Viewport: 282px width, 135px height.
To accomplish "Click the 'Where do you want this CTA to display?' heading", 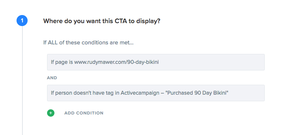I will 102,21.
